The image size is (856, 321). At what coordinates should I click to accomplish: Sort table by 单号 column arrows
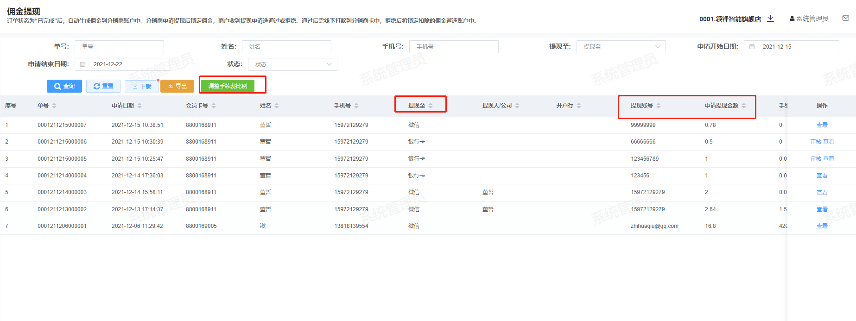tap(54, 106)
